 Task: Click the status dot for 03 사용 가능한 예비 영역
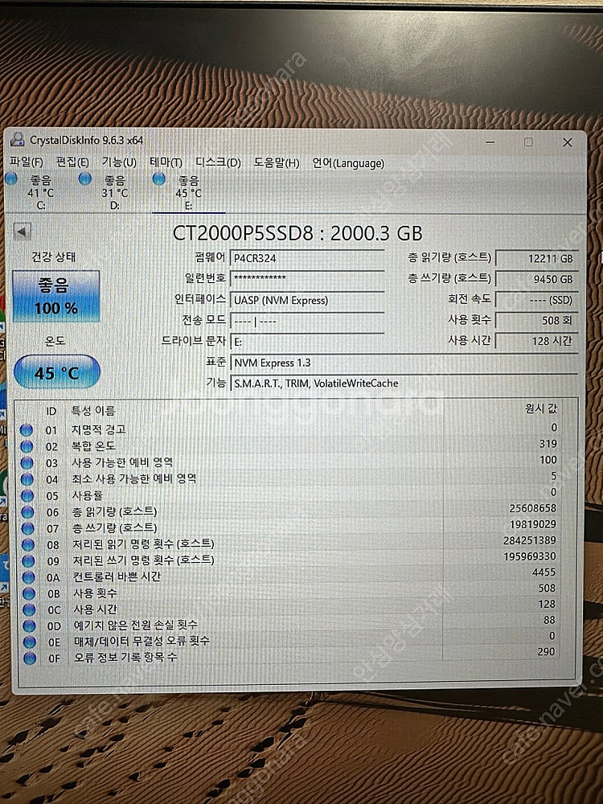(x=27, y=463)
